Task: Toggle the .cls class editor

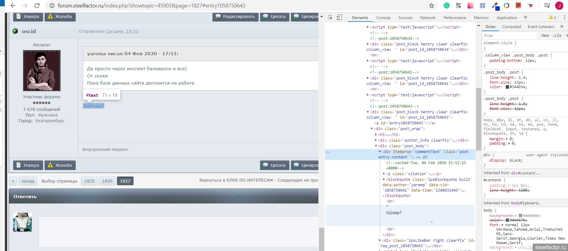Action: pos(557,36)
